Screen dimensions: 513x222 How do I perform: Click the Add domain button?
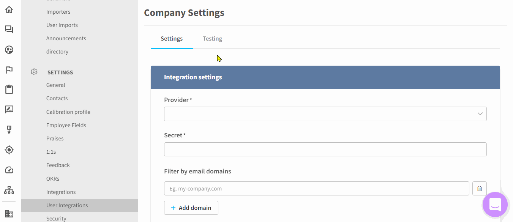(191, 208)
